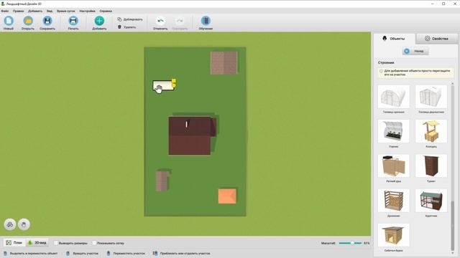This screenshot has width=460, height=258.
Task: Click the Новый (new project) toolbar icon
Action: point(9,21)
